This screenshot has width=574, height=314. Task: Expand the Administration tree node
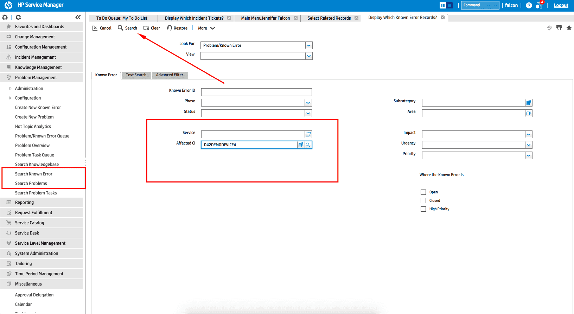tap(10, 89)
